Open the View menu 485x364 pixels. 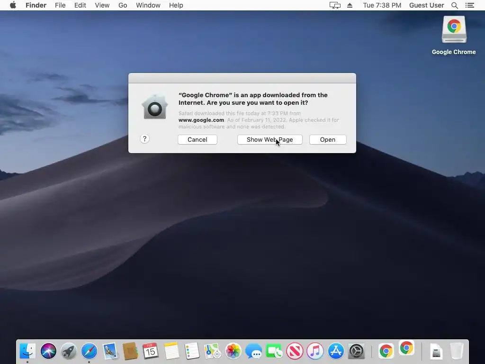click(x=102, y=5)
